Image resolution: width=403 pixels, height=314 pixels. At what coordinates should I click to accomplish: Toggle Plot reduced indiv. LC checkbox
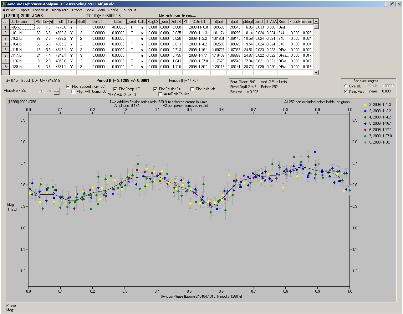point(69,86)
